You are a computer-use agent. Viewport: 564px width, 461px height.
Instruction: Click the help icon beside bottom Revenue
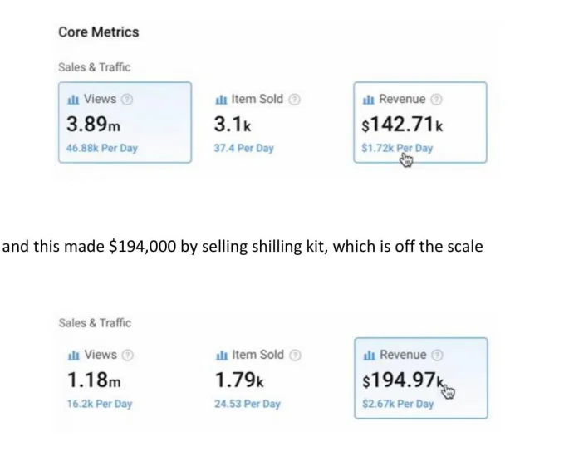pyautogui.click(x=437, y=355)
